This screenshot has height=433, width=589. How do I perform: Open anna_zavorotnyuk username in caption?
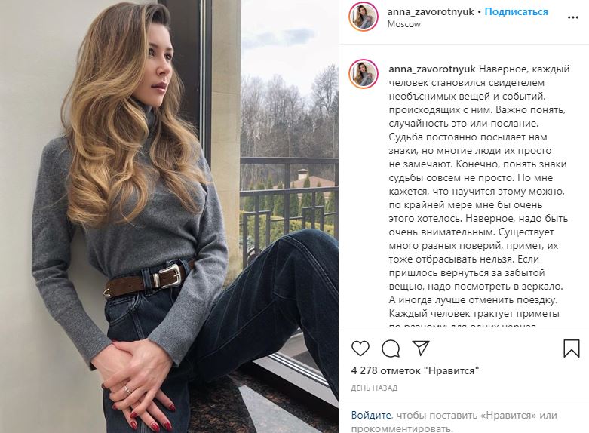[432, 69]
